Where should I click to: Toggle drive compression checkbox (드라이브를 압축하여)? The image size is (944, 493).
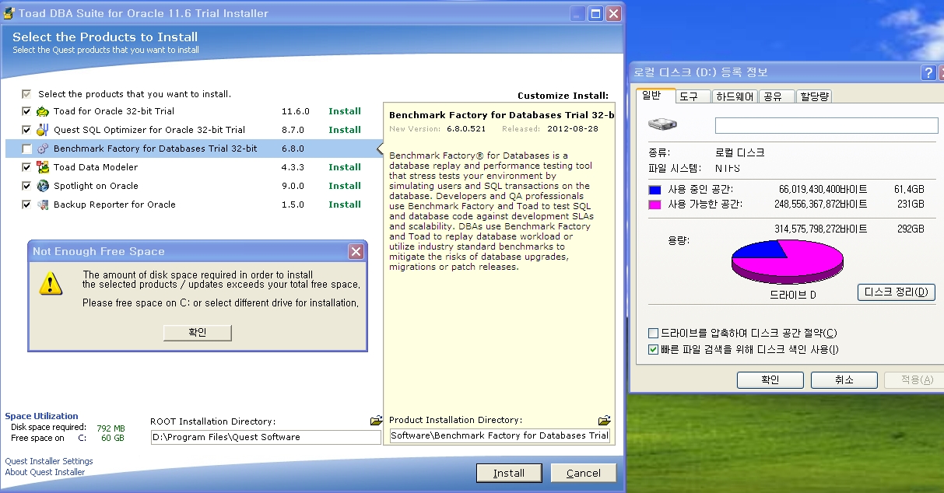pyautogui.click(x=654, y=334)
